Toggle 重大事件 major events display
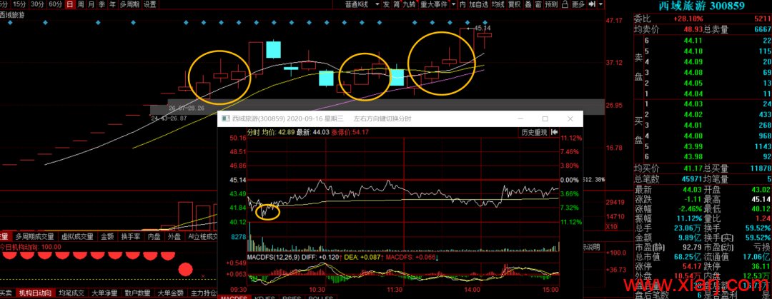The width and height of the screenshot is (772, 299). (435, 4)
